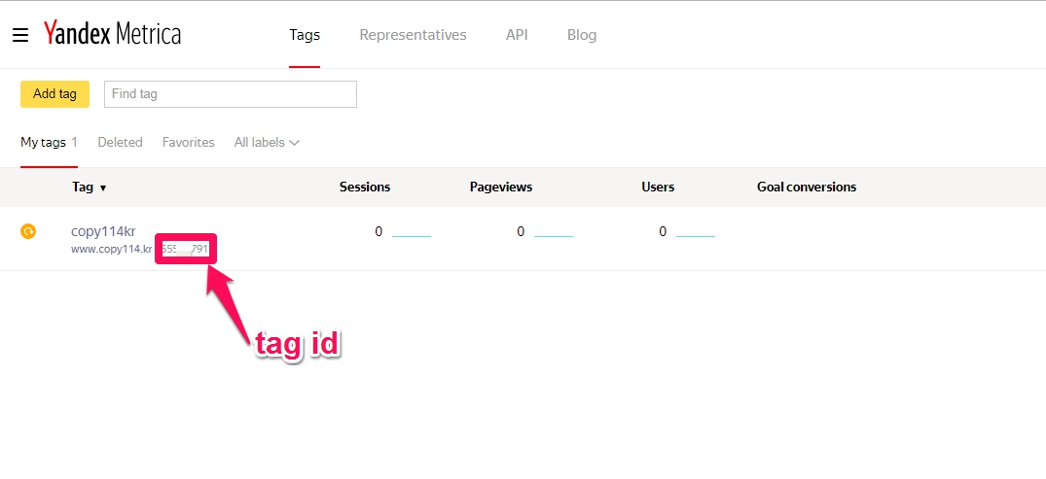Click the Yandex Metrica logo
1046x479 pixels.
(x=112, y=35)
